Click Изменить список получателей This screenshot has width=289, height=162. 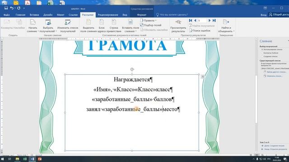click(x=68, y=26)
